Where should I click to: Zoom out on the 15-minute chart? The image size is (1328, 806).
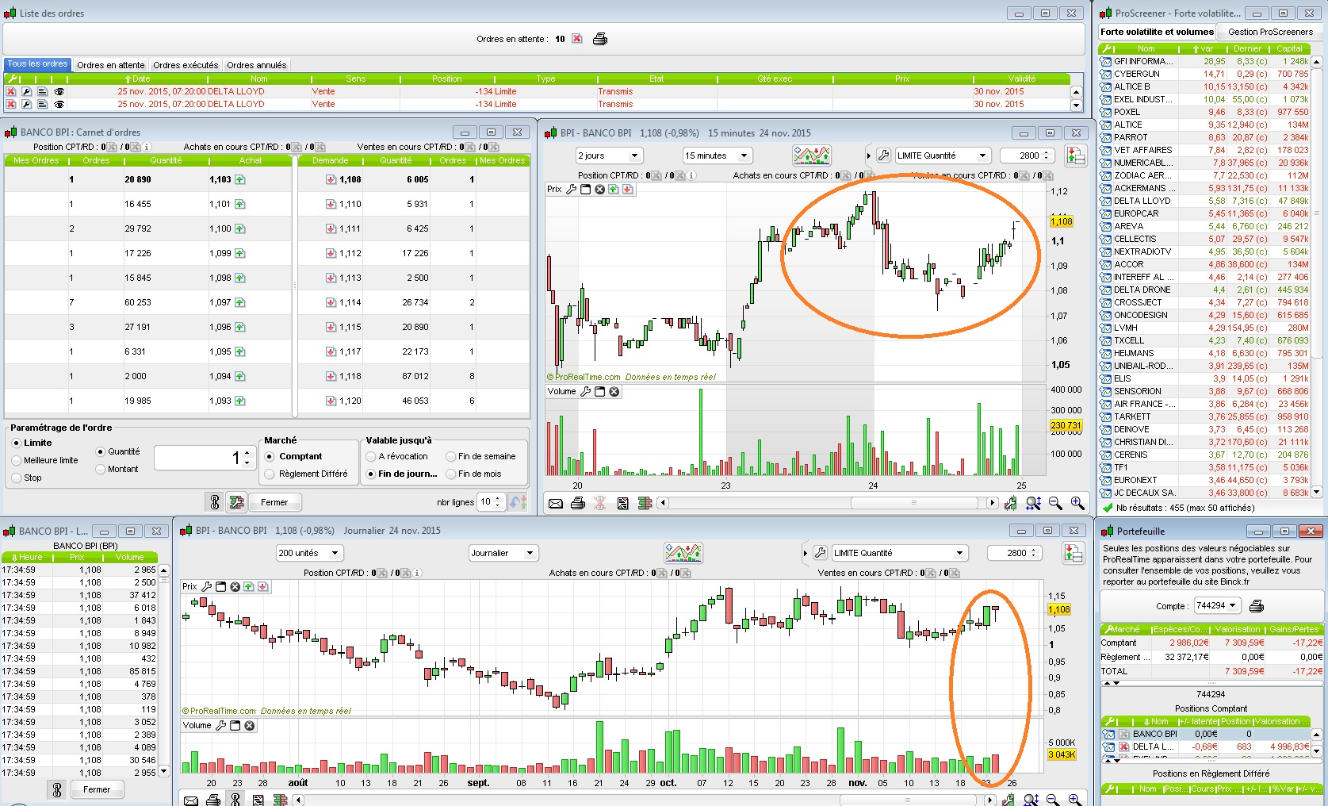[x=1055, y=503]
